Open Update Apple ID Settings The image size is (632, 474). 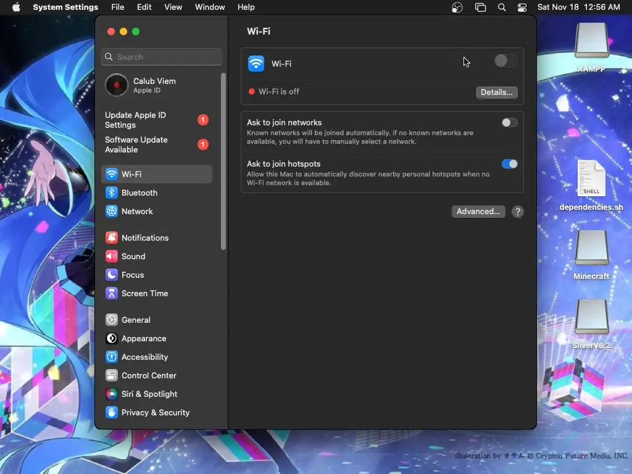[156, 120]
